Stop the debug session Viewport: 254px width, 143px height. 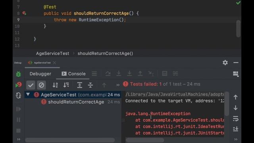click(19, 131)
